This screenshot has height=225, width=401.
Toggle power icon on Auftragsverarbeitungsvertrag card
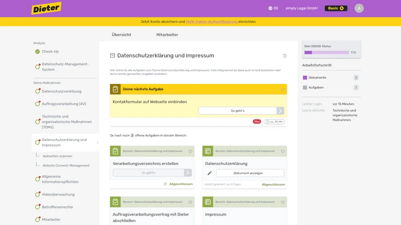click(190, 202)
